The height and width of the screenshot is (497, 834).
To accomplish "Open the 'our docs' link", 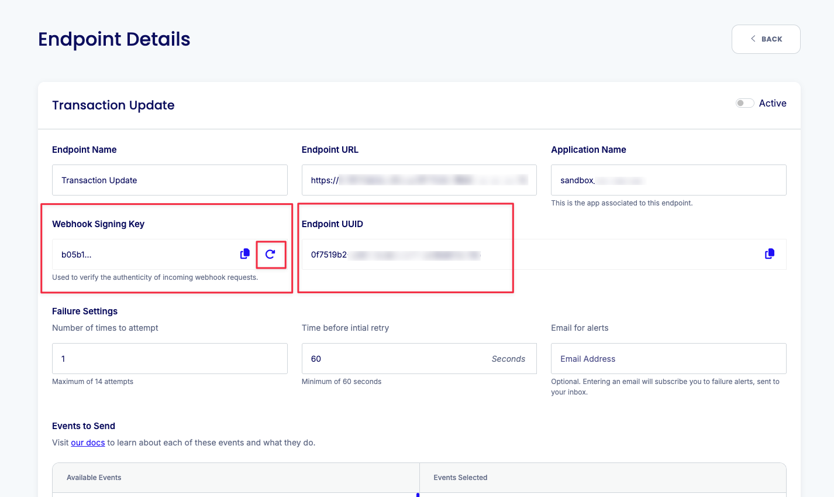I will click(88, 443).
